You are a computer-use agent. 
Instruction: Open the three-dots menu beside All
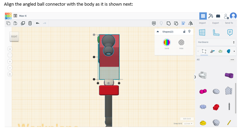click(x=232, y=60)
